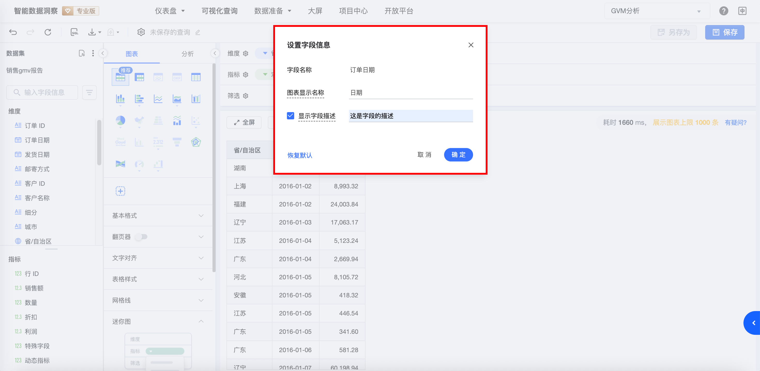760x371 pixels.
Task: Select the 订单日期 dimension field
Action: [37, 140]
